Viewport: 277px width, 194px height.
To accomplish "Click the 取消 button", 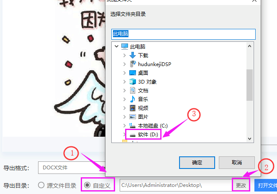I will click(237, 163).
